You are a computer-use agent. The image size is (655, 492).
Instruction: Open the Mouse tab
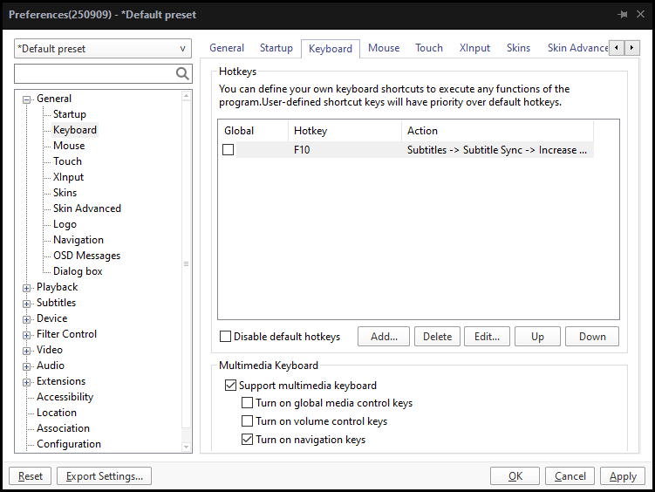[384, 48]
